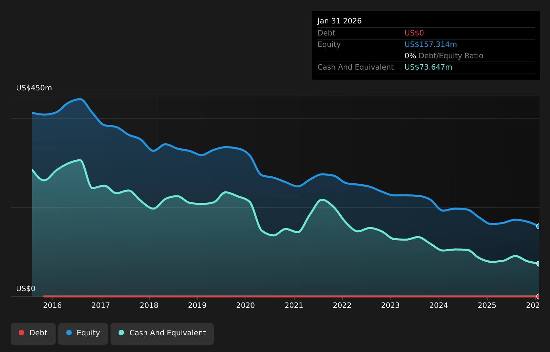Select the red Debt endpoint marker

click(x=539, y=296)
